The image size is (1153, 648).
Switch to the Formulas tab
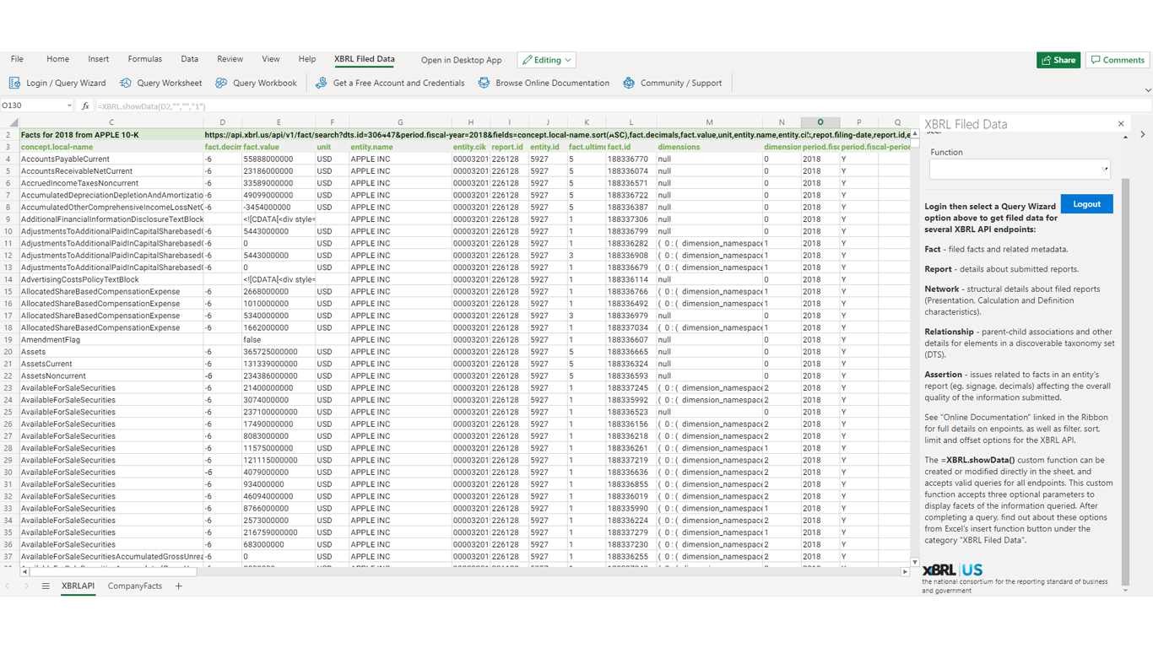pos(144,59)
